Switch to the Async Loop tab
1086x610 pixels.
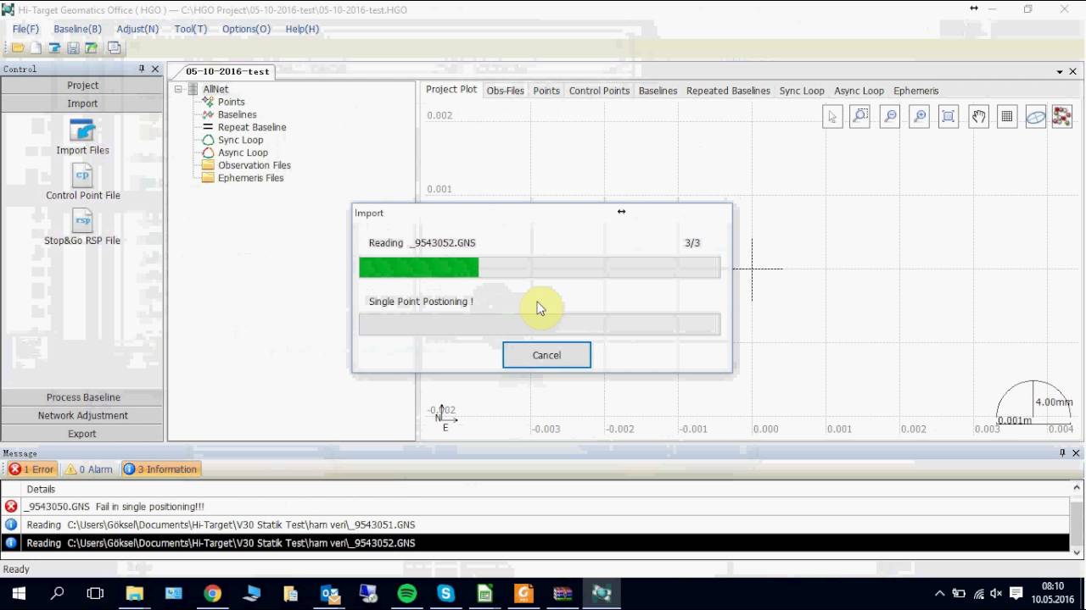click(859, 91)
